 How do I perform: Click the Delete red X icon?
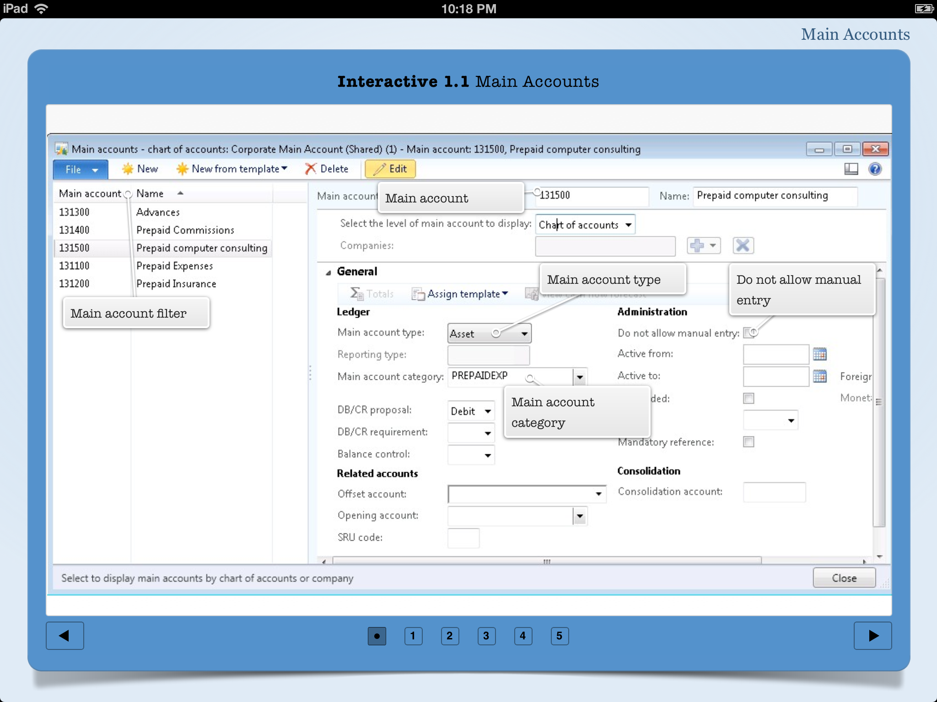pyautogui.click(x=311, y=169)
